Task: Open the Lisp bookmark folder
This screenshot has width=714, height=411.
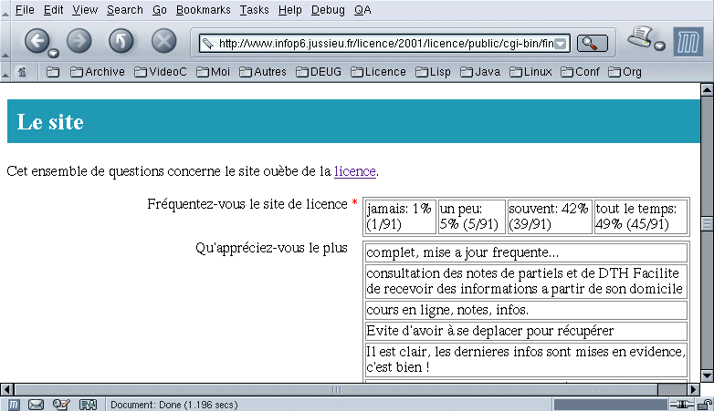Action: [x=433, y=72]
